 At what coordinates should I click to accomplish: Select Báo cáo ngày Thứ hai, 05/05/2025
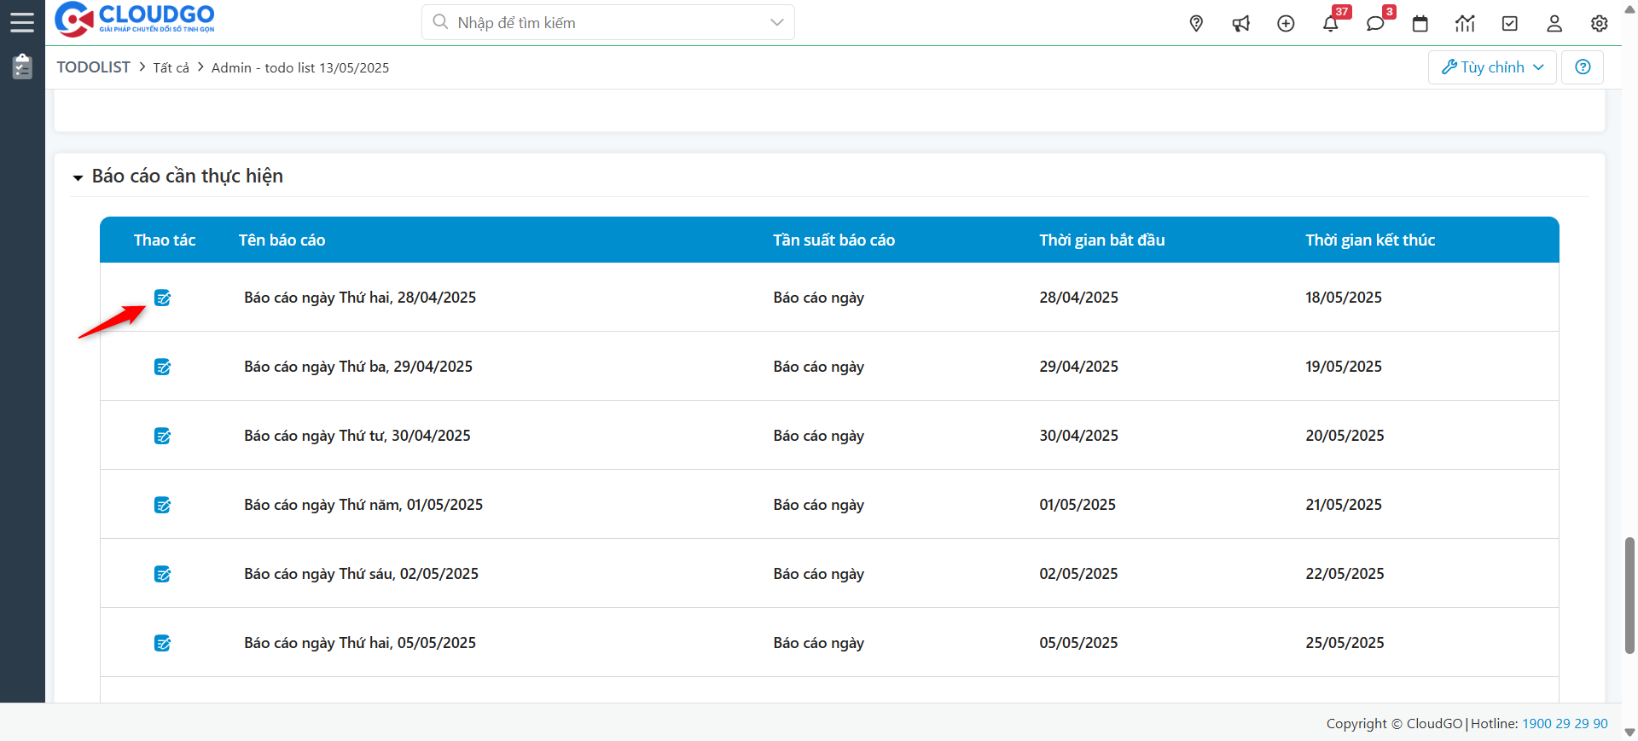(x=360, y=643)
